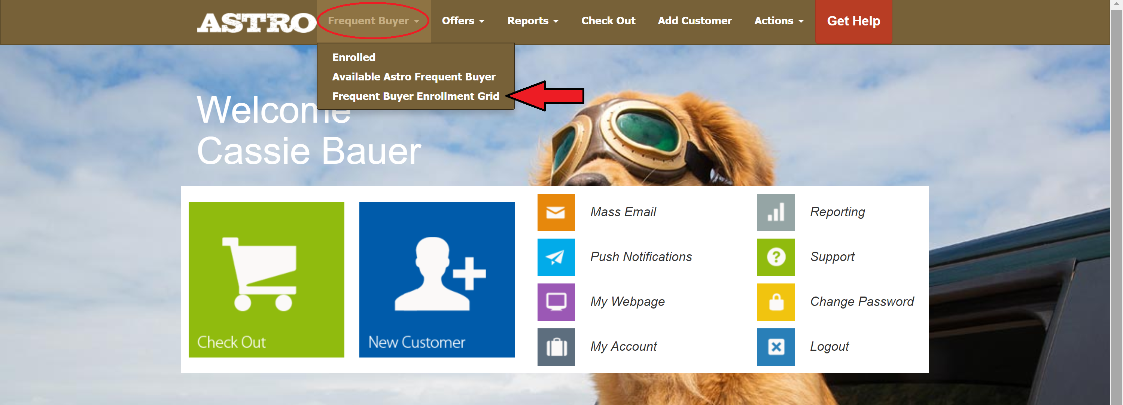Click the orange Mass Email envelope icon
Screen dimensions: 1123x405
click(556, 212)
